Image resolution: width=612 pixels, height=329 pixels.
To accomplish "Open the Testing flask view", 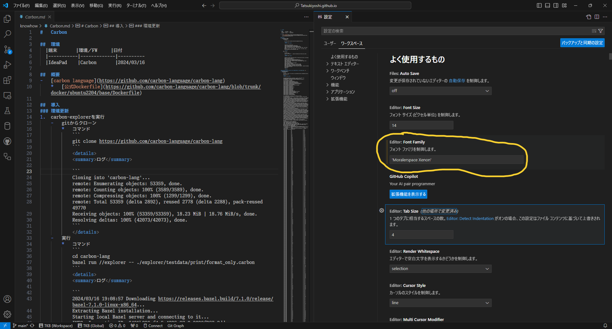I will (7, 111).
